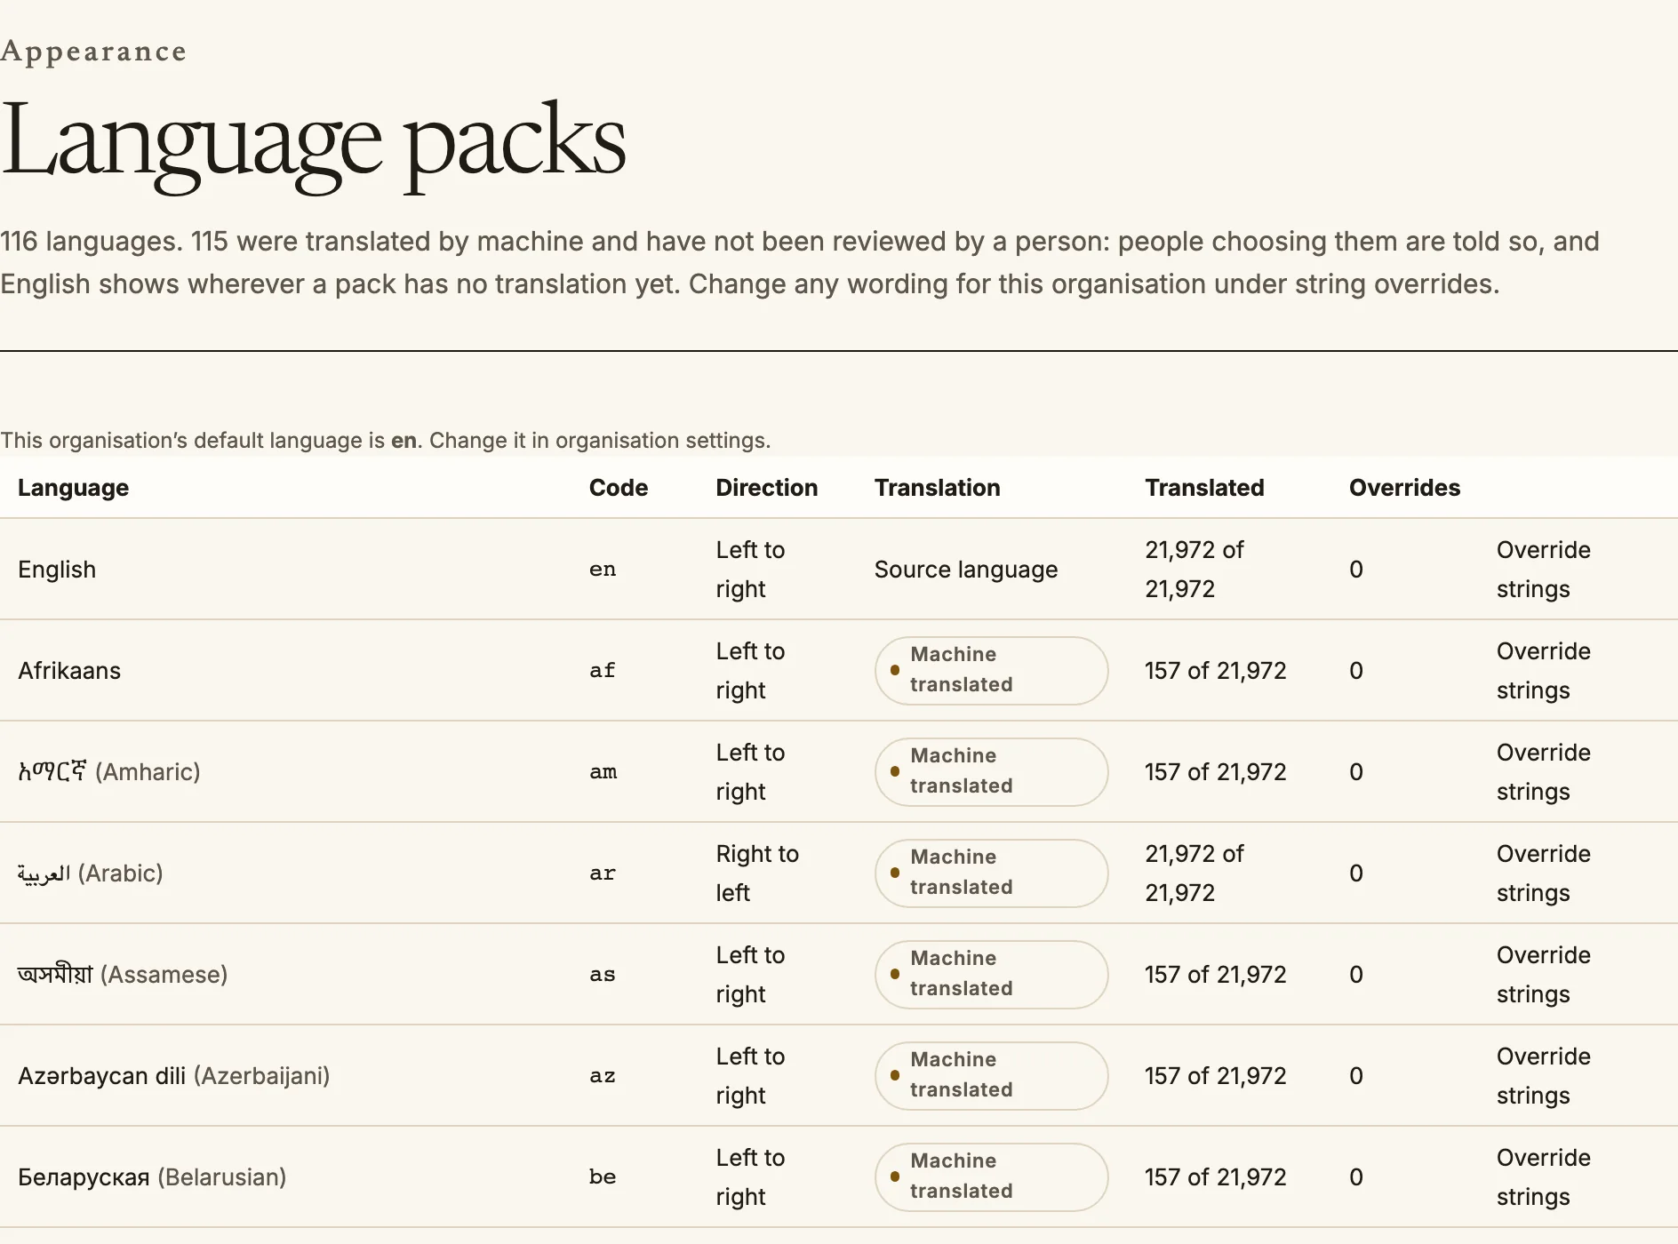The width and height of the screenshot is (1678, 1244).
Task: Select the Assamese language name
Action: (123, 975)
